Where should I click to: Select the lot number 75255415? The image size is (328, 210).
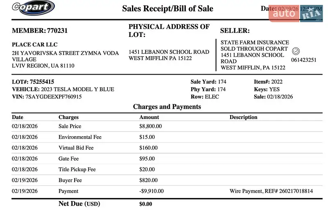tap(42, 82)
